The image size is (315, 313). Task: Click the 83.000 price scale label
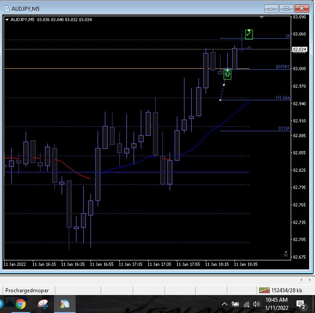299,69
